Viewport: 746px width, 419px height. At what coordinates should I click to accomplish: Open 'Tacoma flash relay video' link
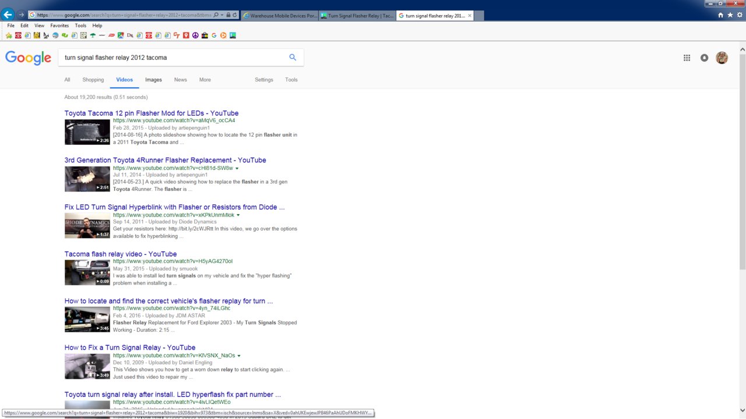click(121, 254)
